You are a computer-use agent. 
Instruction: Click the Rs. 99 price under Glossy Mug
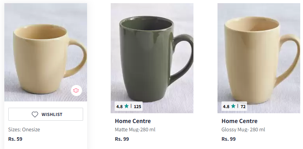(229, 139)
